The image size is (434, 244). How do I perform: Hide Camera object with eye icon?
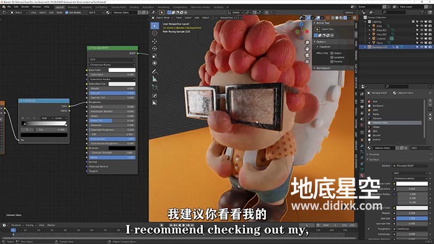pos(422,38)
